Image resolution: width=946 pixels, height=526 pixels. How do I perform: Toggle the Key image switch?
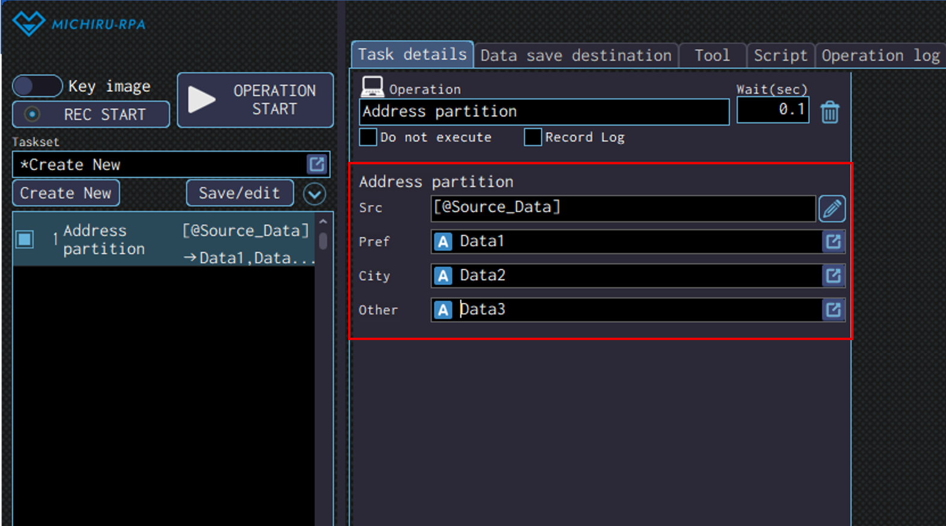click(37, 86)
